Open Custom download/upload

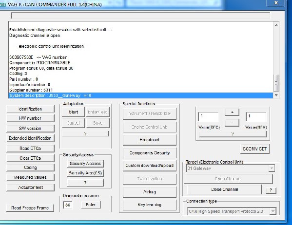click(150, 166)
